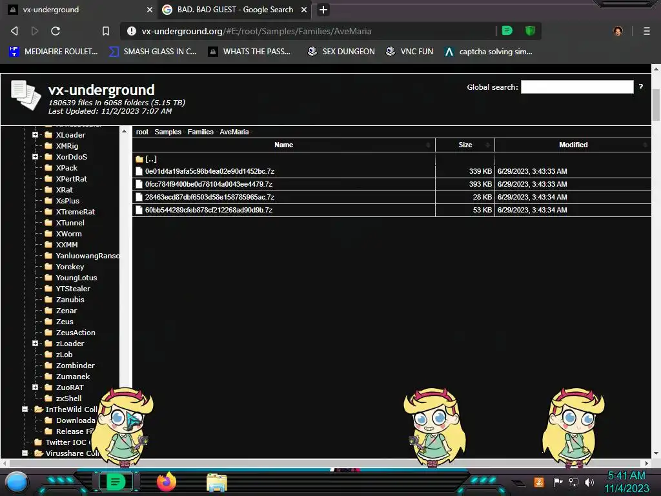Sort the file list by Modified column
The height and width of the screenshot is (496, 661).
573,145
